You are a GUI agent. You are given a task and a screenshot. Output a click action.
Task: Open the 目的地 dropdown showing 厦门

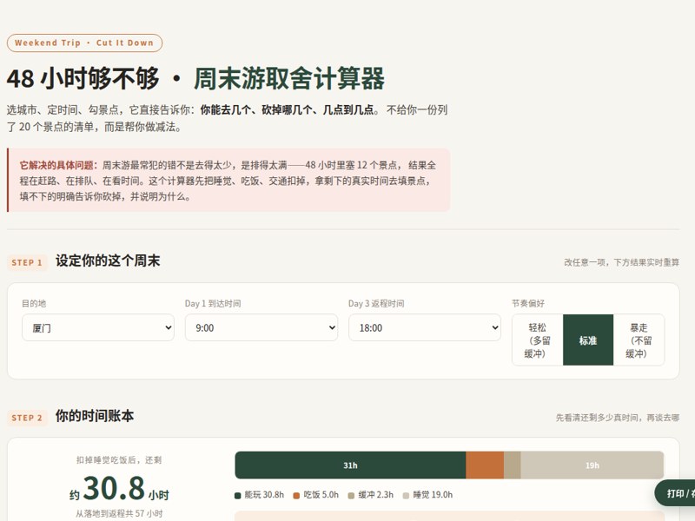tap(98, 328)
